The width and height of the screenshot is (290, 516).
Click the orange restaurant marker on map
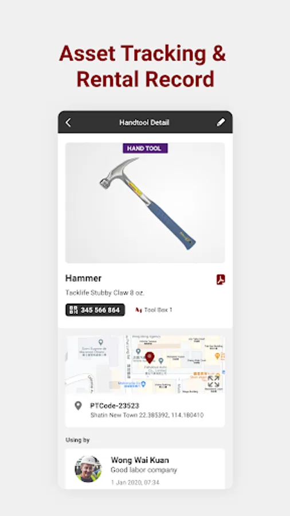217,355
